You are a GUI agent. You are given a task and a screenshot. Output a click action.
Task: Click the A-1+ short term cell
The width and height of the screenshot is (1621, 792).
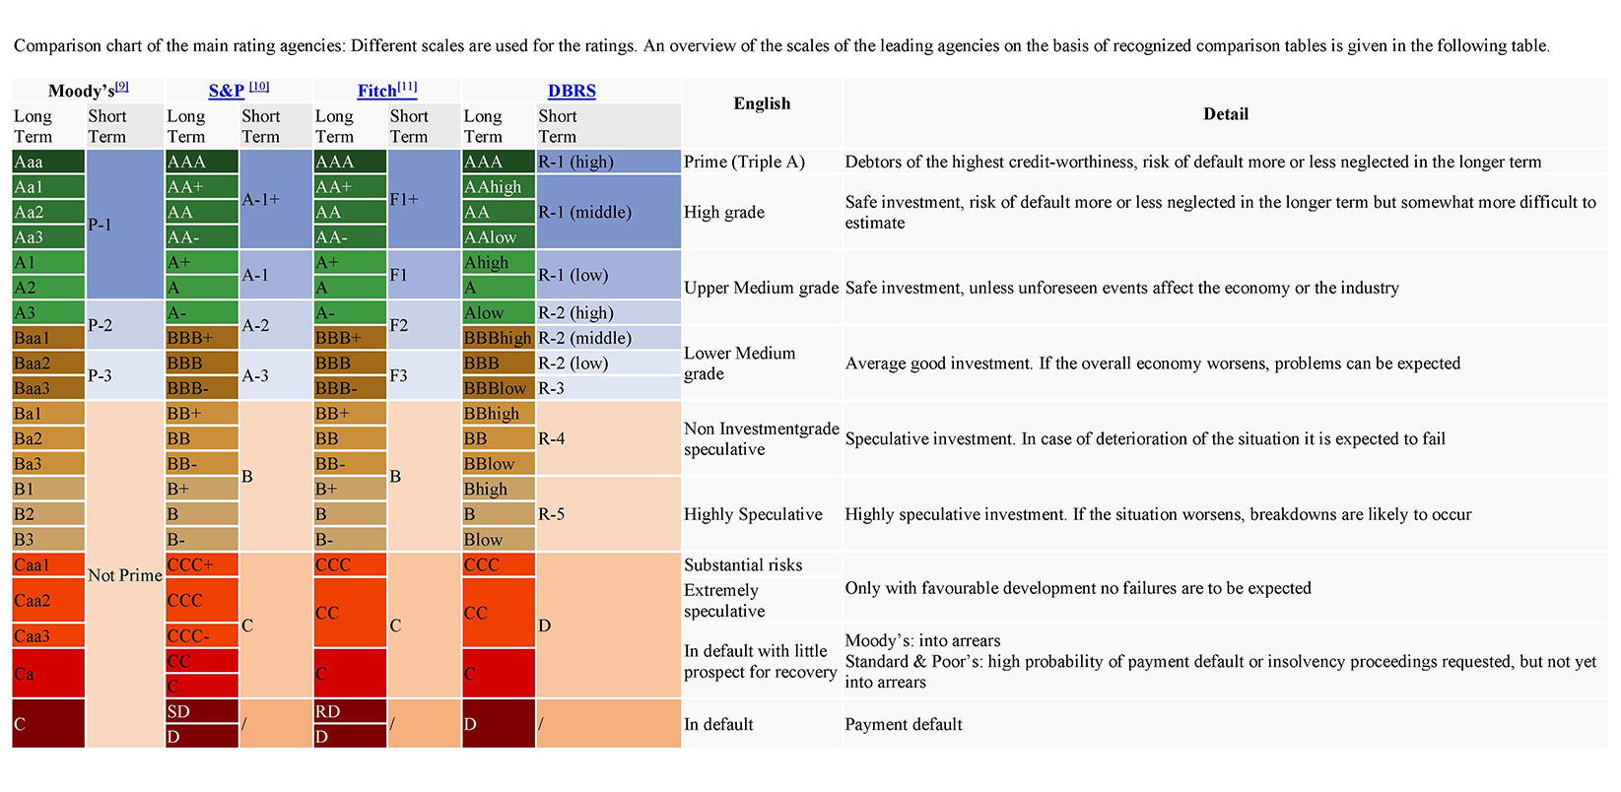tap(275, 200)
